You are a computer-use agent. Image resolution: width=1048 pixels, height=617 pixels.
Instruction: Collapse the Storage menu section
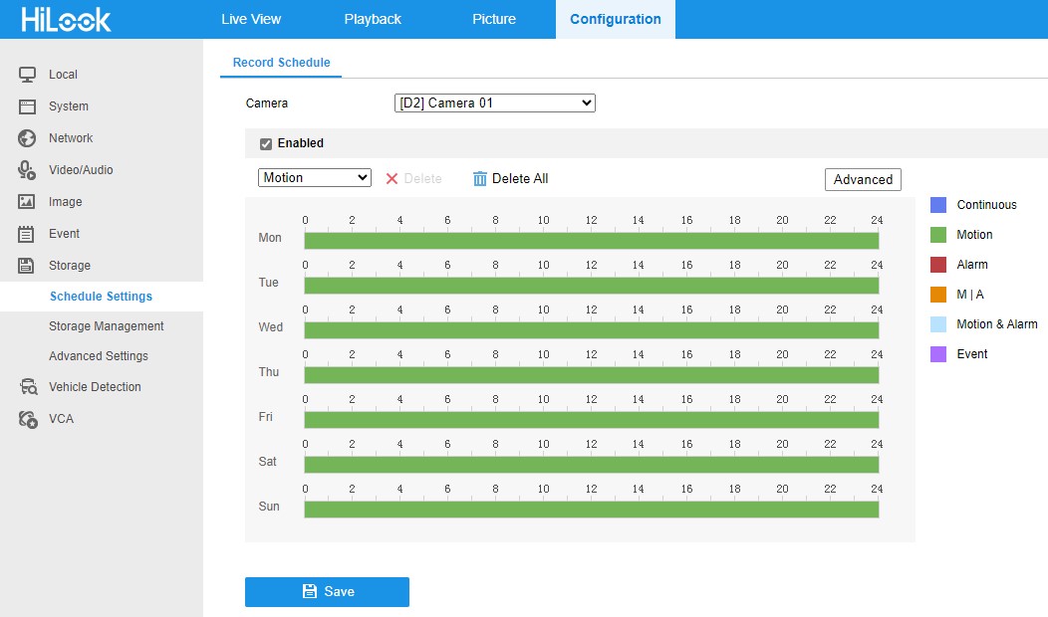(x=69, y=266)
